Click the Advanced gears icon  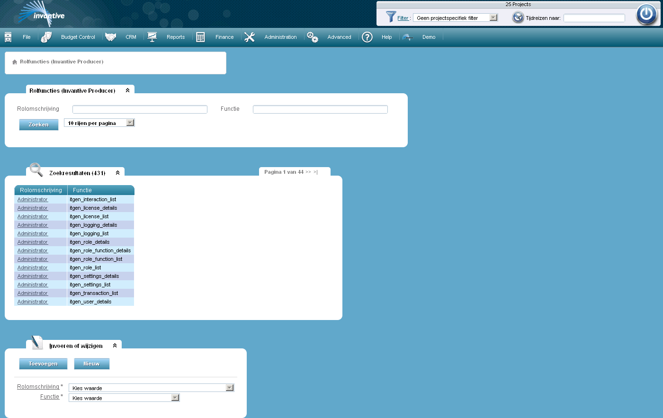[x=313, y=37]
